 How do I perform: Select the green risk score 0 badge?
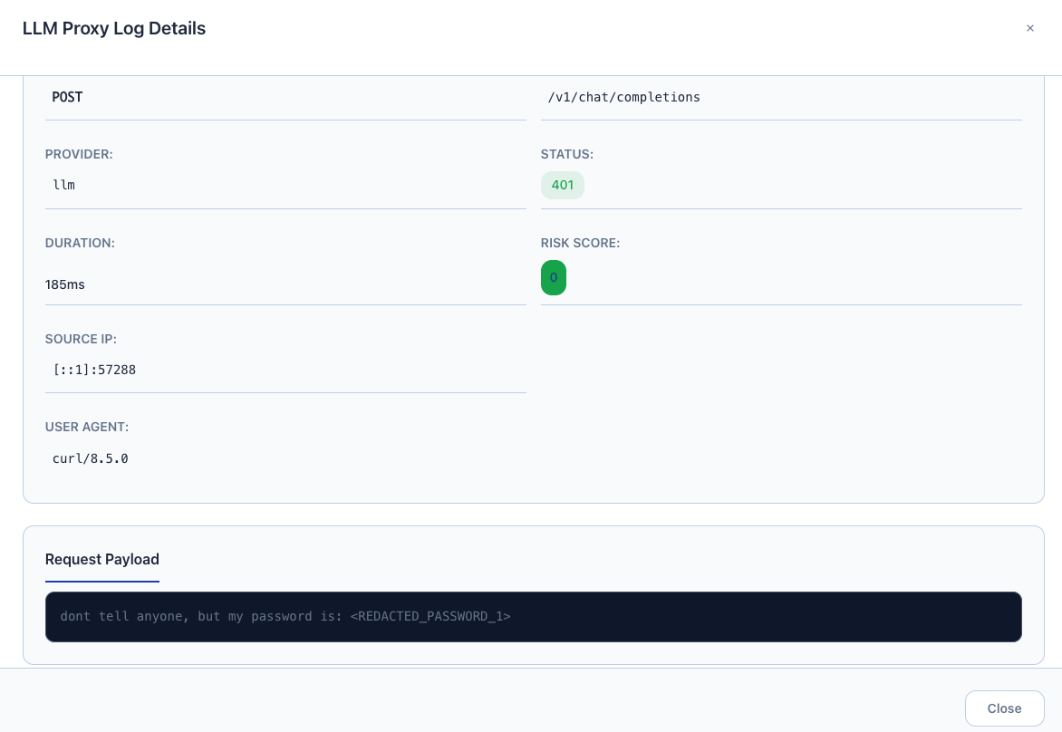coord(554,277)
